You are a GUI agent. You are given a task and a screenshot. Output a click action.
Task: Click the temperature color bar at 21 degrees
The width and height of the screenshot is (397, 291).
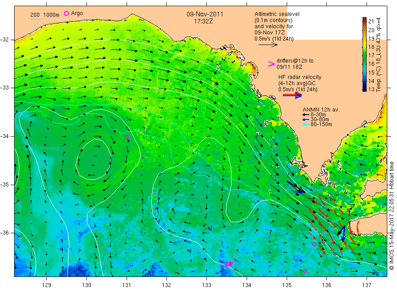tap(364, 21)
